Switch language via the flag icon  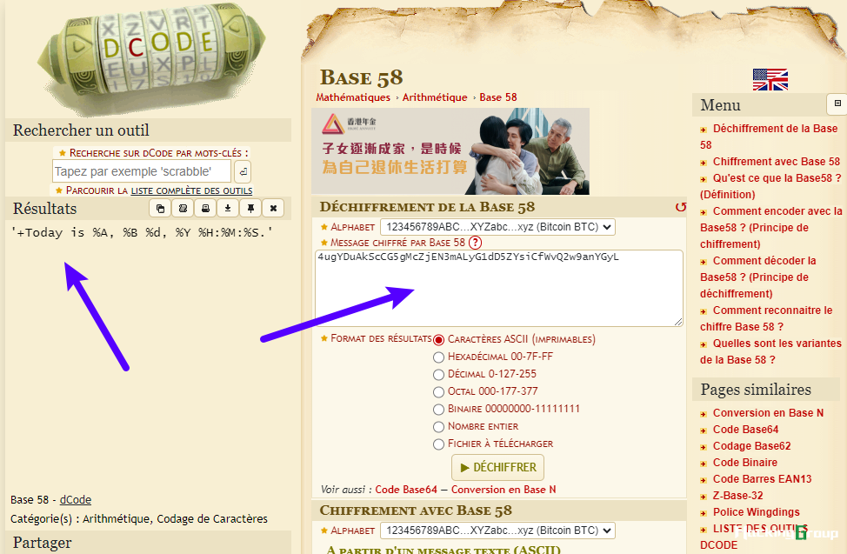coord(770,79)
